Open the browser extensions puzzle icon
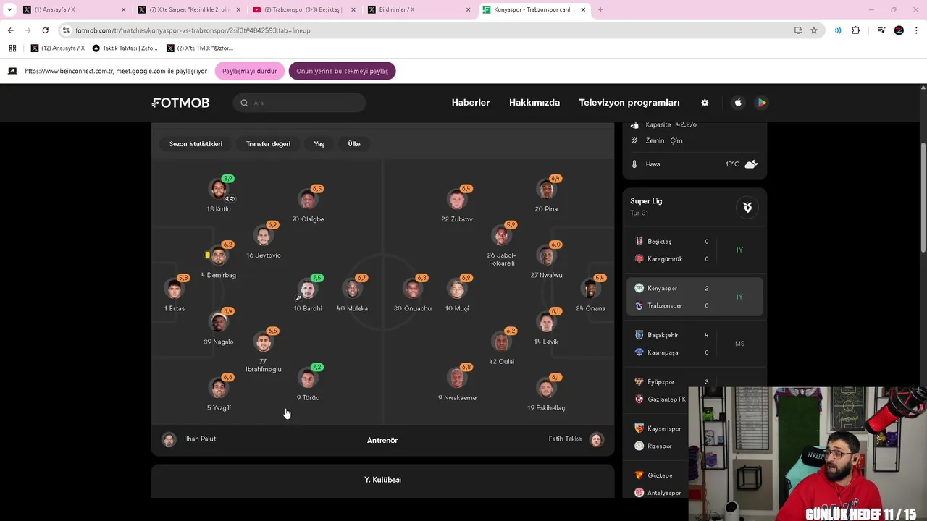Image resolution: width=927 pixels, height=521 pixels. (x=856, y=30)
